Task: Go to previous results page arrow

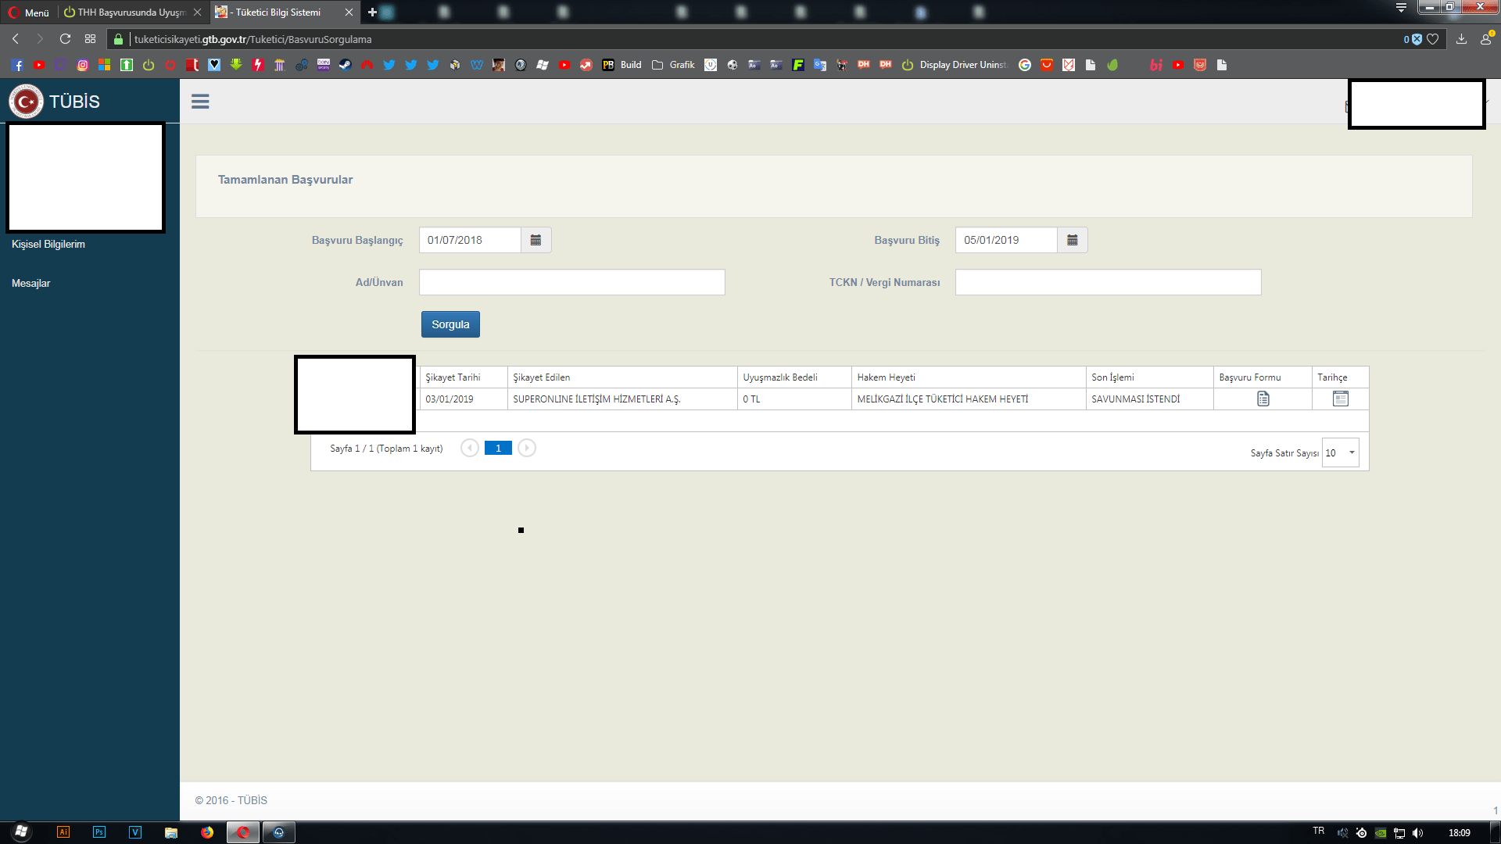Action: (469, 448)
